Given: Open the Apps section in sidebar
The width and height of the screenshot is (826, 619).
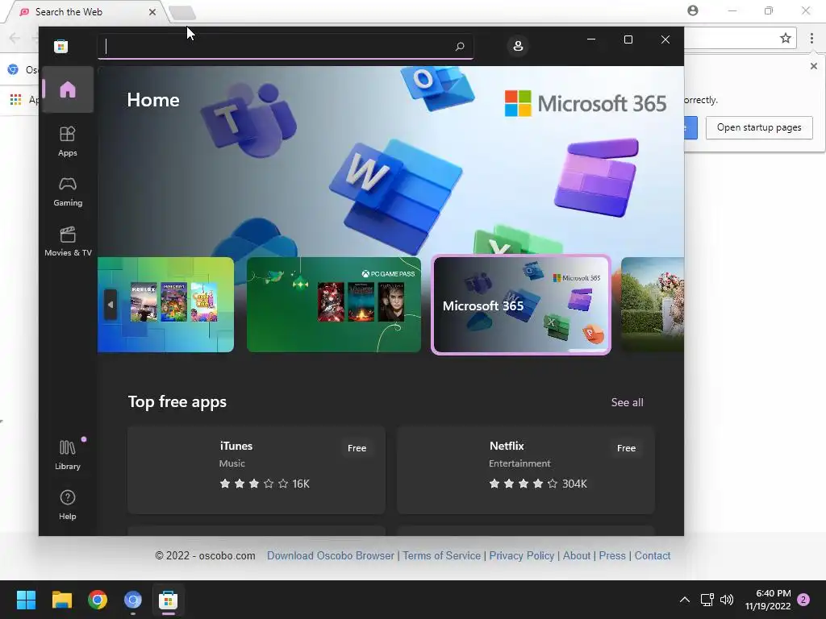Looking at the screenshot, I should tap(68, 141).
